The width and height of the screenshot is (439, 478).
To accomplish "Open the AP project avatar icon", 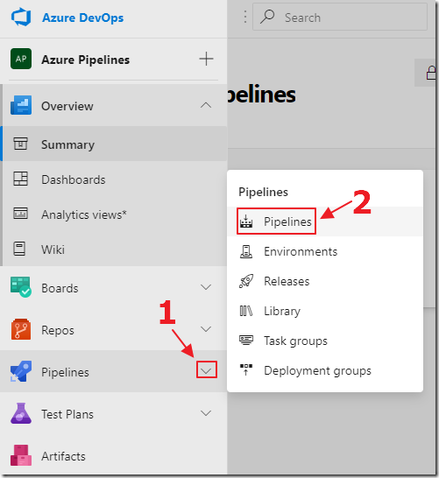I will pyautogui.click(x=21, y=59).
